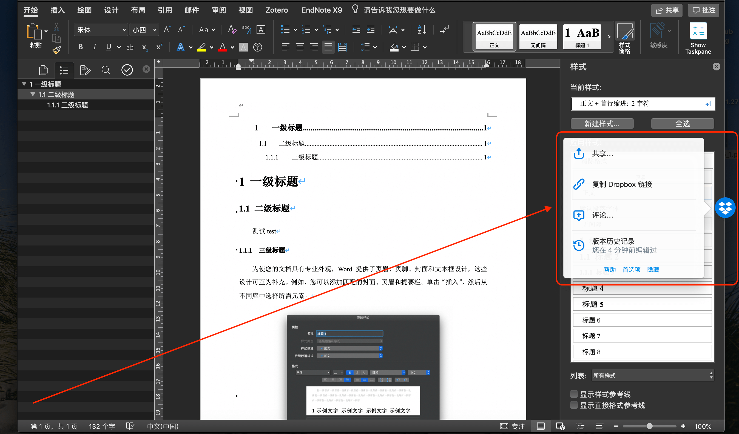This screenshot has width=739, height=434.
Task: Click the text highlight color button
Action: point(201,47)
